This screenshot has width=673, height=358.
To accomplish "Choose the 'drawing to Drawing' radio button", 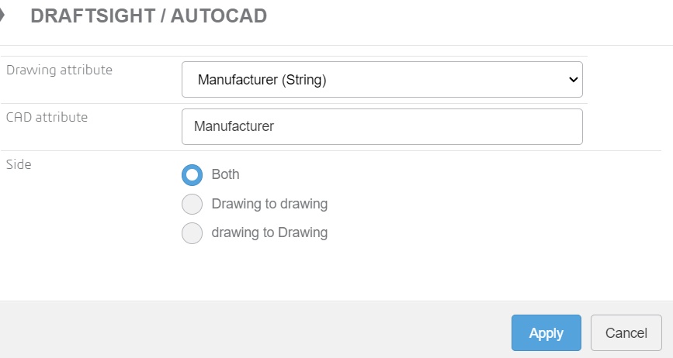I will (x=192, y=233).
